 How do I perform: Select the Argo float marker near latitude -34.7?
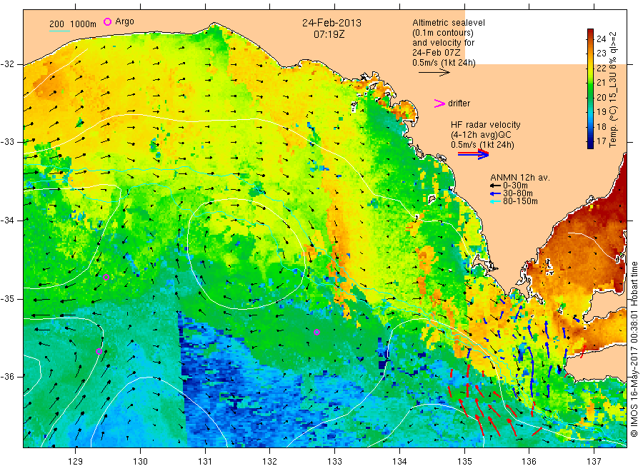[x=106, y=278]
